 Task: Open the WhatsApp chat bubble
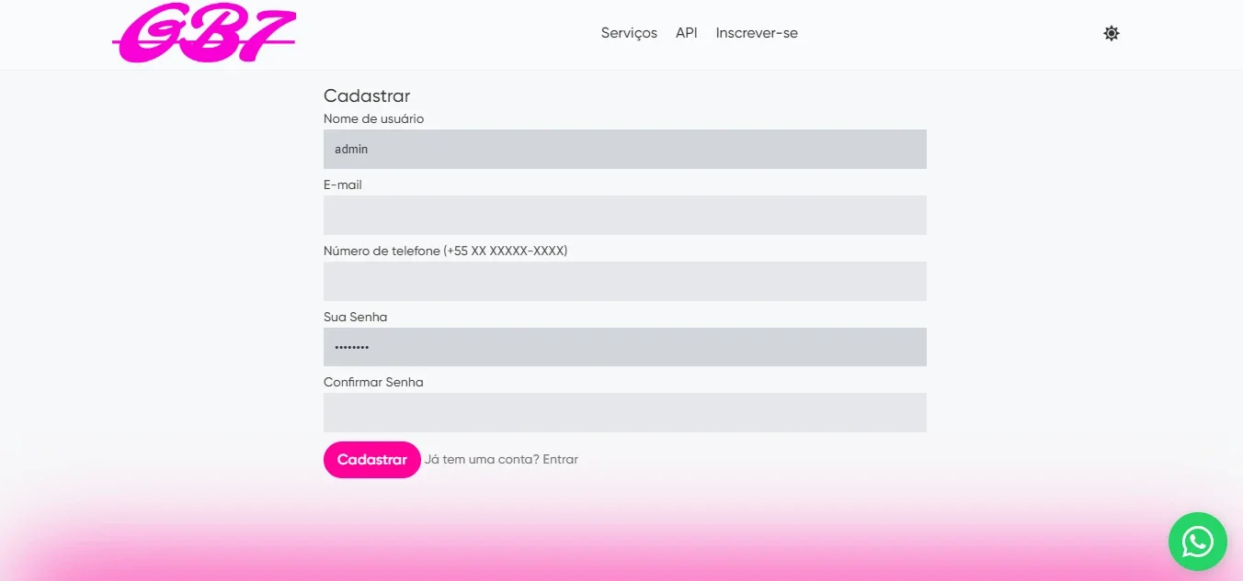(1197, 542)
